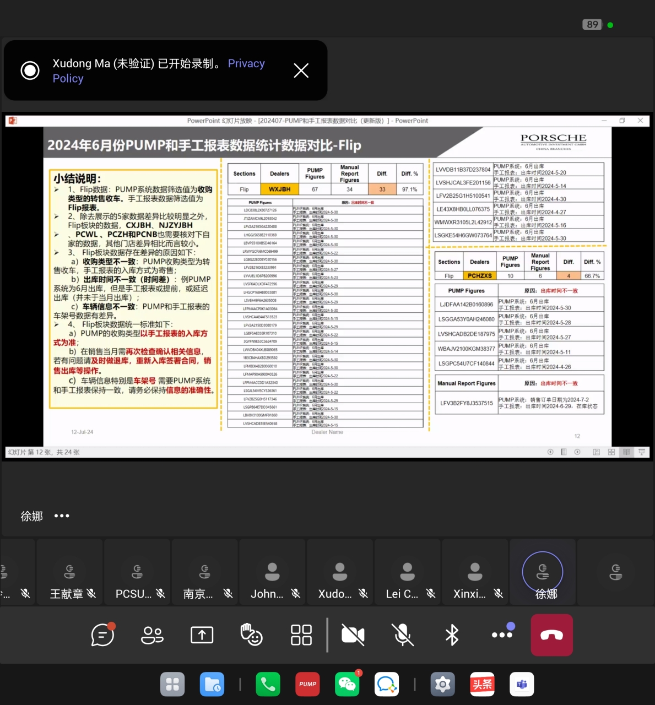Select the John participant tile
The height and width of the screenshot is (705, 655).
click(x=273, y=572)
